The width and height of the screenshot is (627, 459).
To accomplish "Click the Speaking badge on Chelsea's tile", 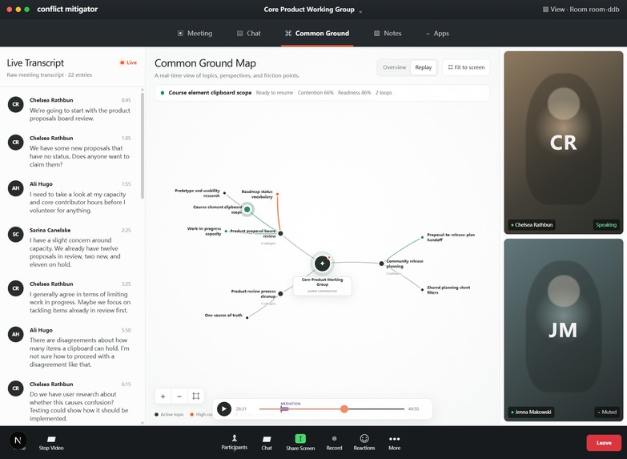I will click(606, 224).
